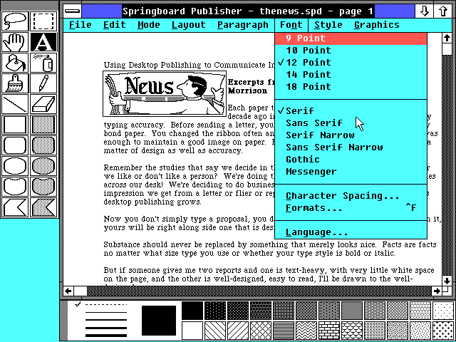This screenshot has width=456, height=342.
Task: Choose 9 Point font size
Action: [351, 38]
